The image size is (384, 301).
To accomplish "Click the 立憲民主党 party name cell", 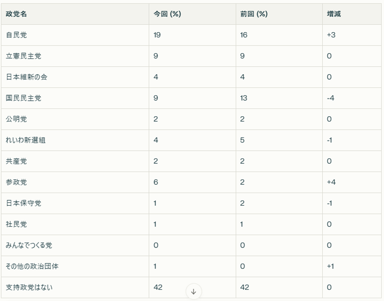I will point(75,56).
